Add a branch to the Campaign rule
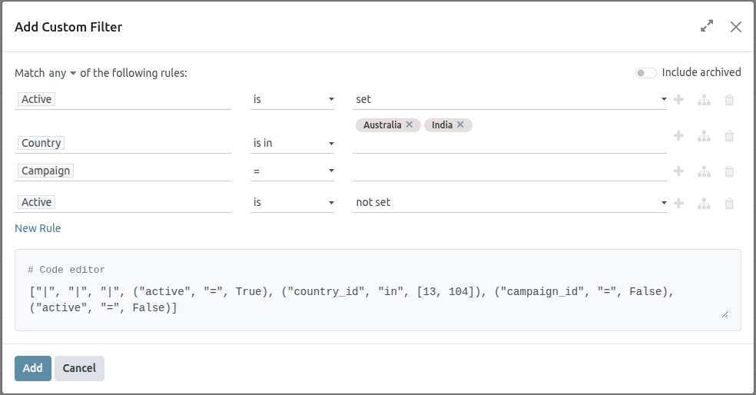Image resolution: width=756 pixels, height=395 pixels. tap(704, 171)
